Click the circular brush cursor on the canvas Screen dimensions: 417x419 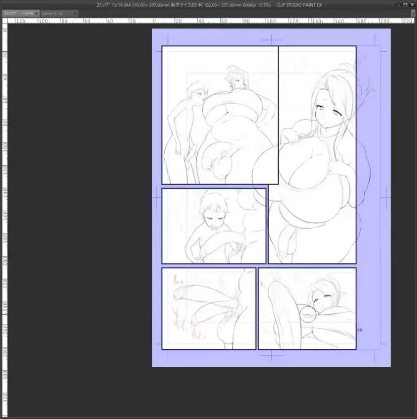click(308, 315)
